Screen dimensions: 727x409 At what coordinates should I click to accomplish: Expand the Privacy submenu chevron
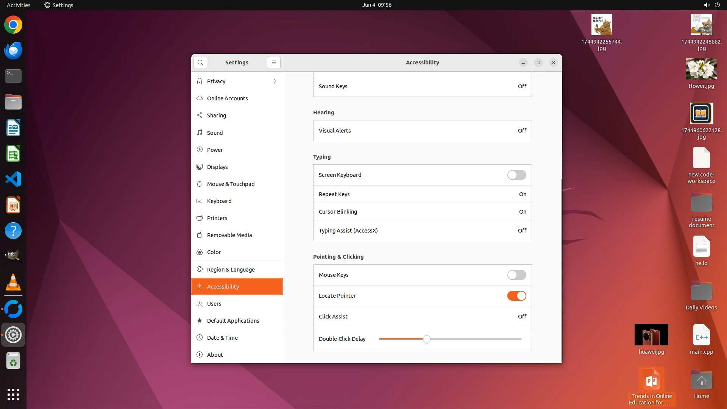[275, 81]
